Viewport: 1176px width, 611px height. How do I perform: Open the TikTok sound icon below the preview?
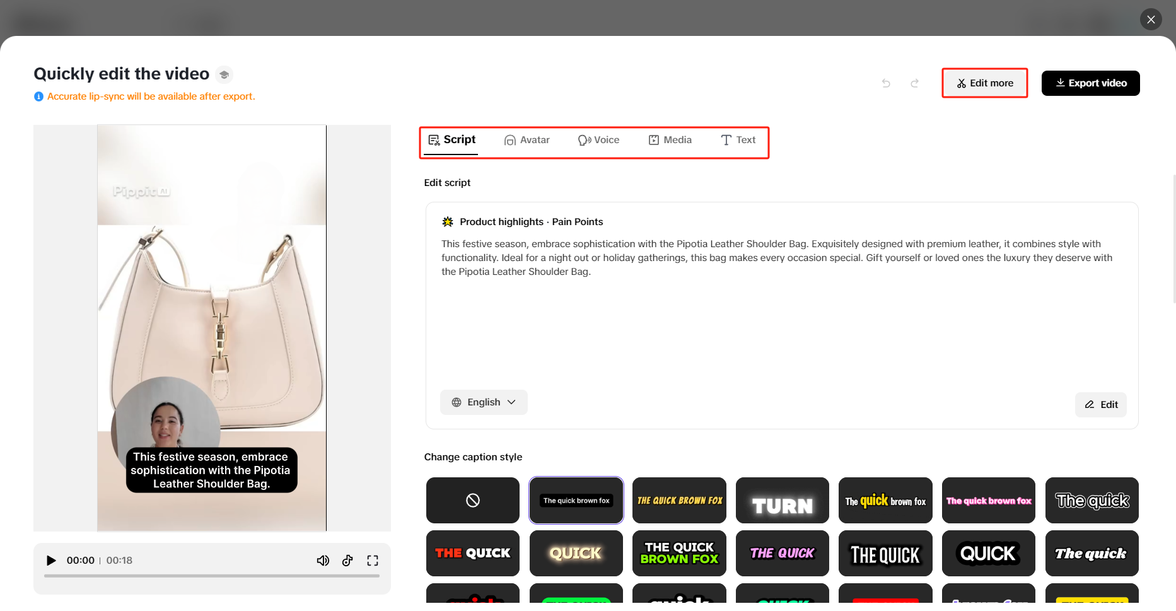pos(347,561)
